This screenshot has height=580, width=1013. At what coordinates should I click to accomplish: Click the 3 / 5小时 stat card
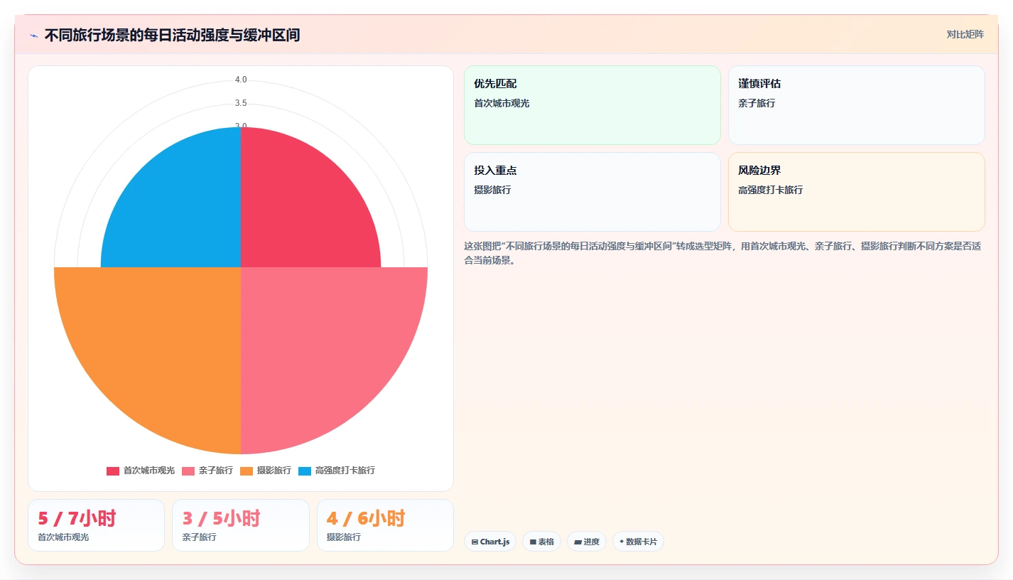pos(241,525)
